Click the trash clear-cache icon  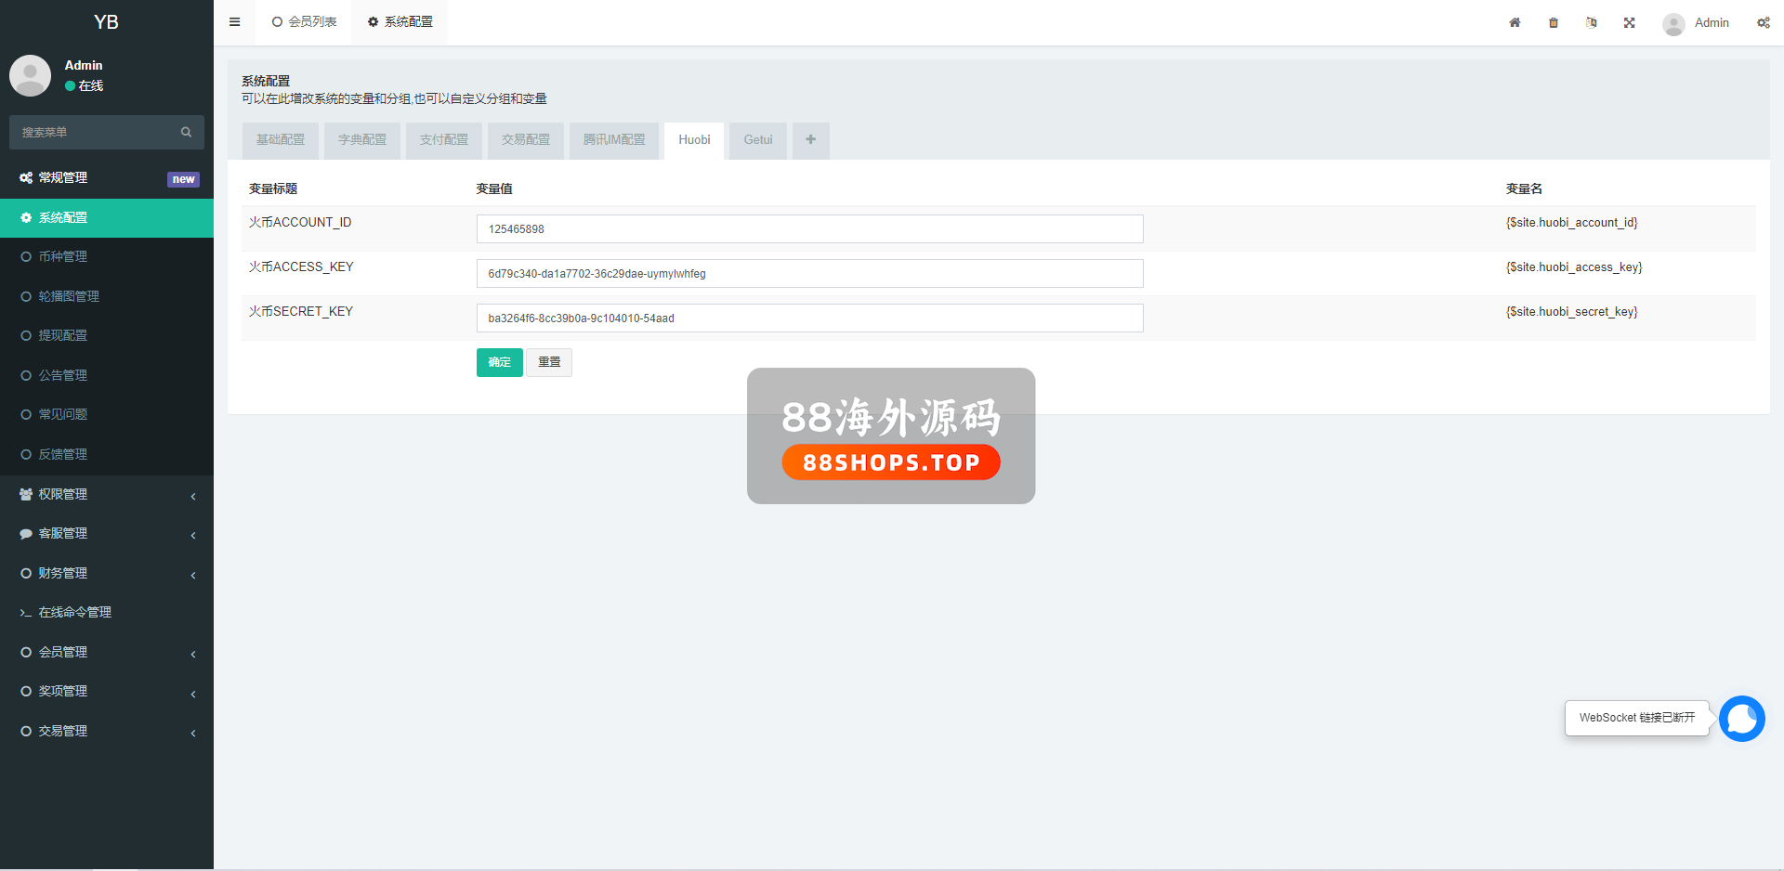(1554, 22)
